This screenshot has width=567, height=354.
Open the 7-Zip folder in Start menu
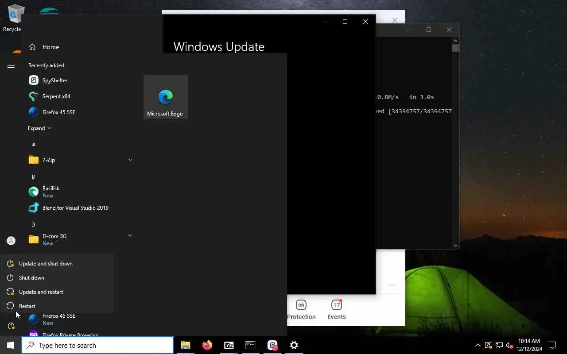(x=81, y=160)
